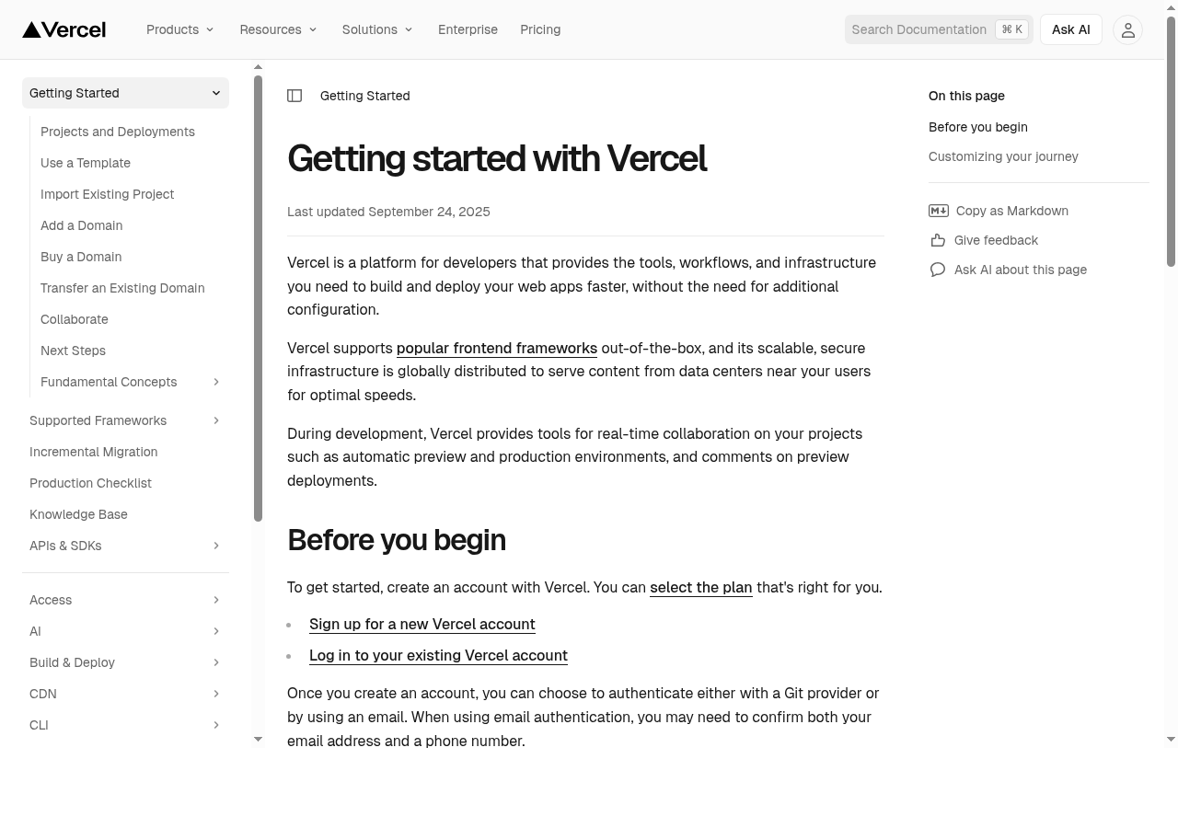The width and height of the screenshot is (1178, 828).
Task: Open the user account avatar icon
Action: (1127, 29)
